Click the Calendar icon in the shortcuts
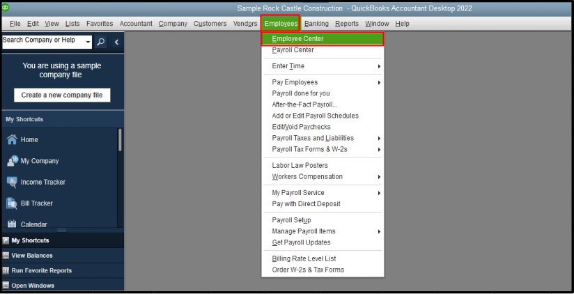This screenshot has height=294, width=574. point(12,224)
